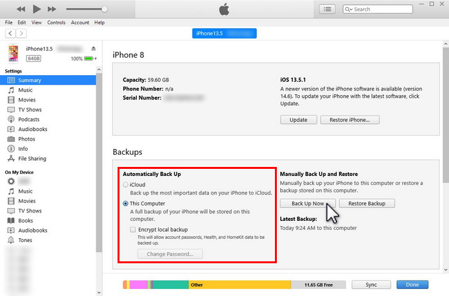Image resolution: width=449 pixels, height=296 pixels.
Task: Click the Photos camera icon
Action: point(11,139)
